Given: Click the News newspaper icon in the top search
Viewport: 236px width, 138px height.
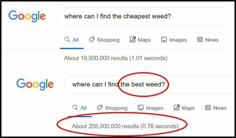Looking at the screenshot, I should [200, 39].
